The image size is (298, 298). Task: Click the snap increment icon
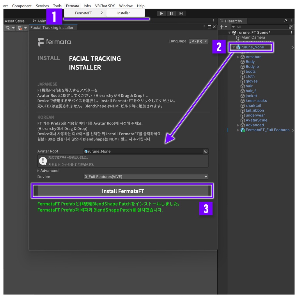pyautogui.click(x=19, y=28)
